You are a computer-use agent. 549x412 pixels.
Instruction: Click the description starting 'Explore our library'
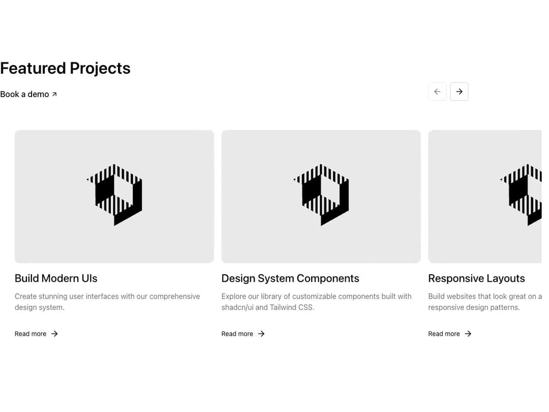pos(317,302)
